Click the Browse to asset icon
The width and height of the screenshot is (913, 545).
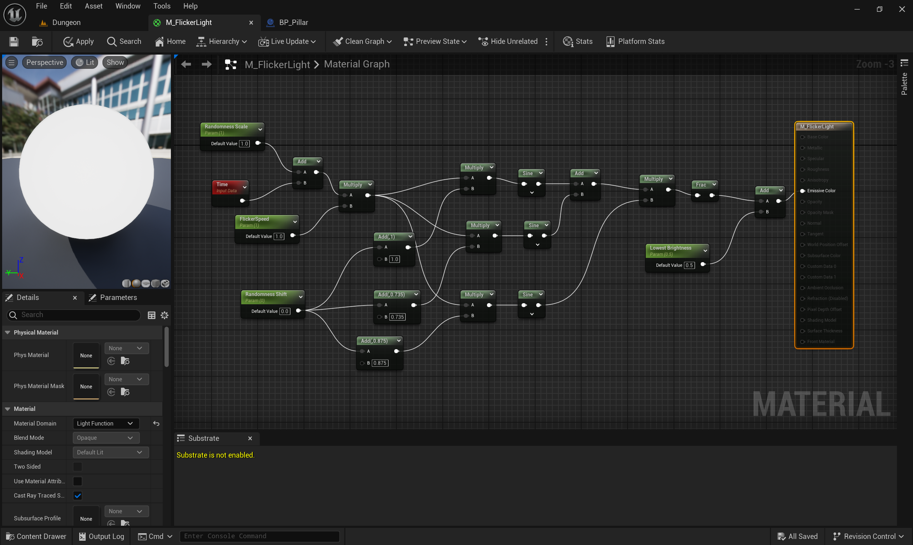point(37,41)
